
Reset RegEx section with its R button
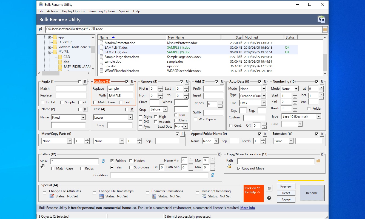[x=85, y=82]
